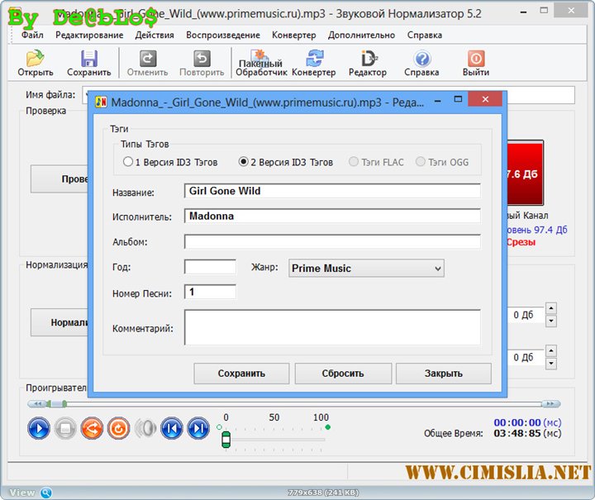Screen dimensions: 595x500
Task: Click the Справка help icon
Action: click(x=421, y=59)
